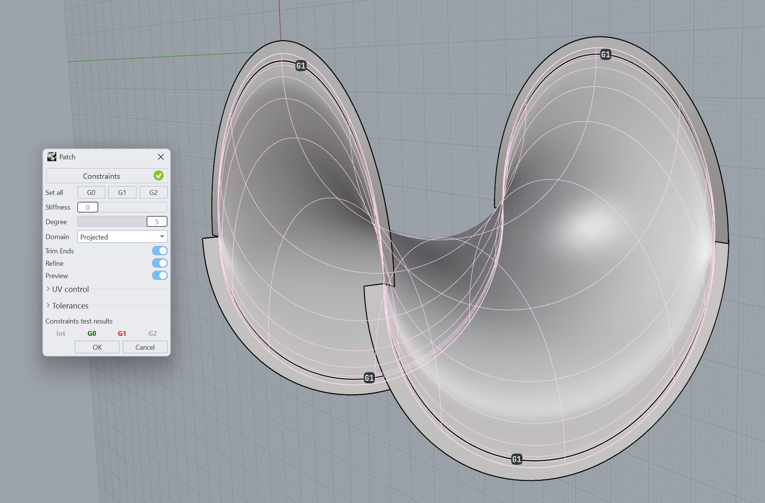
Task: Click the G1 tag at bottom of left ring
Action: pyautogui.click(x=369, y=378)
